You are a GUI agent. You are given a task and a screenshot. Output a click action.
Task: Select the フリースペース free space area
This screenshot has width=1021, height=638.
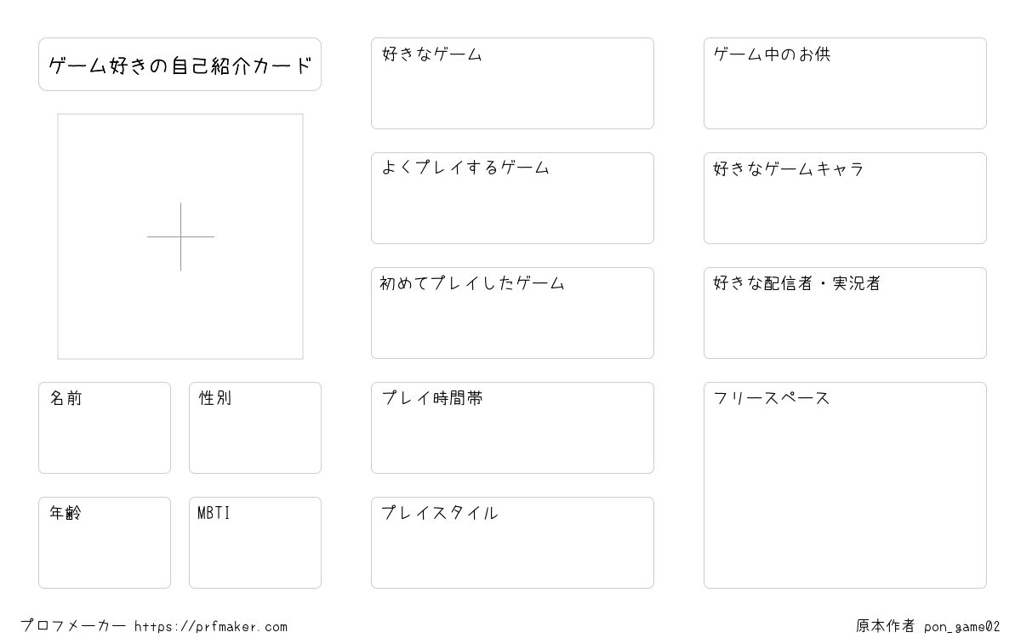pyautogui.click(x=845, y=485)
